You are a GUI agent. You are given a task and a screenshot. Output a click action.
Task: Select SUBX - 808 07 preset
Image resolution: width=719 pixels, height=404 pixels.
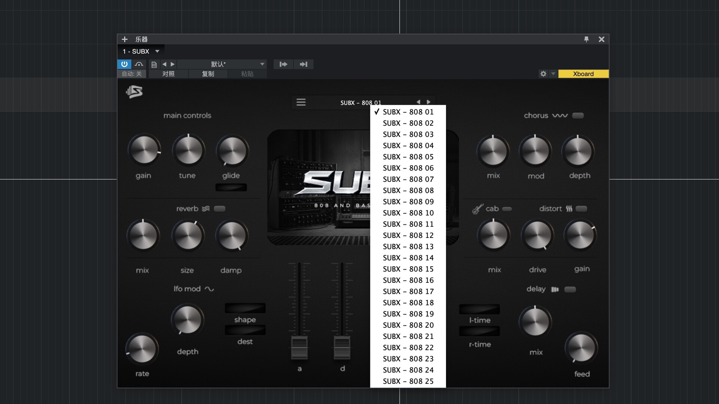(408, 179)
